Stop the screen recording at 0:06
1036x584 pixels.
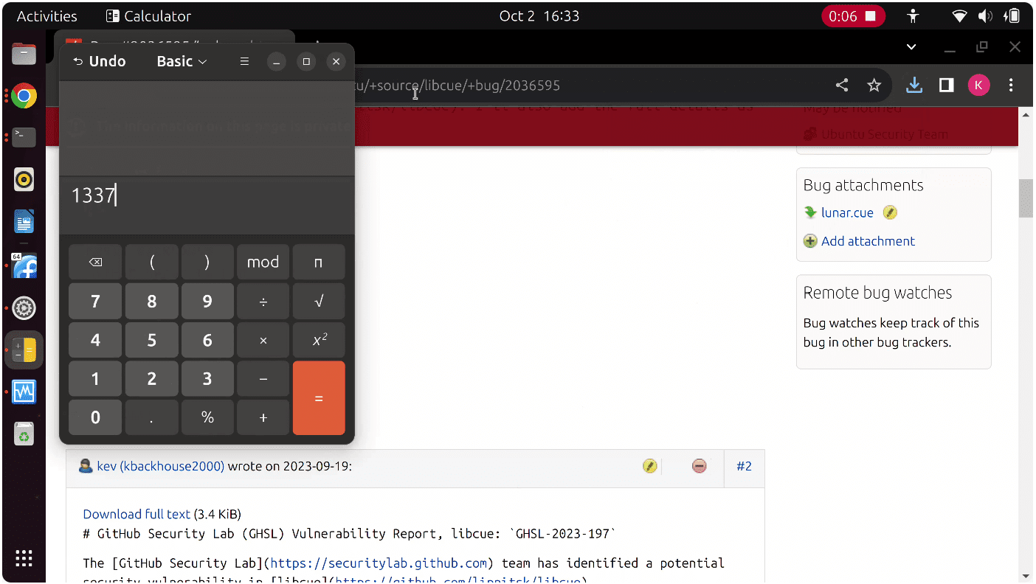pyautogui.click(x=854, y=15)
